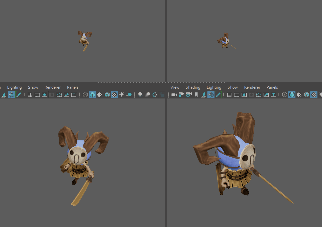The image size is (322, 227).
Task: Select grease pencil tool in left viewport toolbar
Action: click(x=19, y=95)
